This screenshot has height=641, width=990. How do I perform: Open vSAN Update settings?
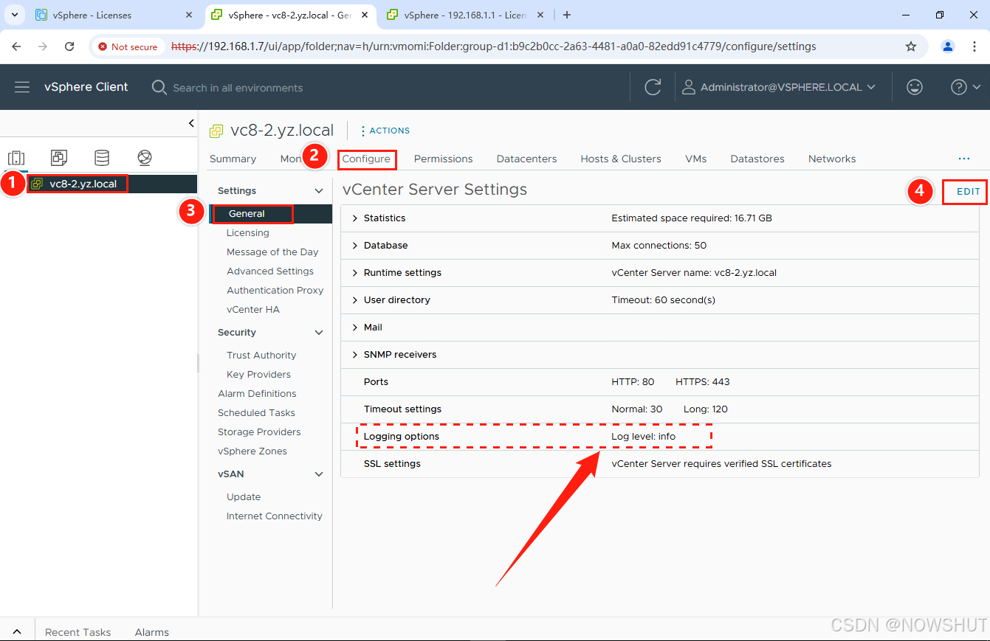click(x=244, y=496)
